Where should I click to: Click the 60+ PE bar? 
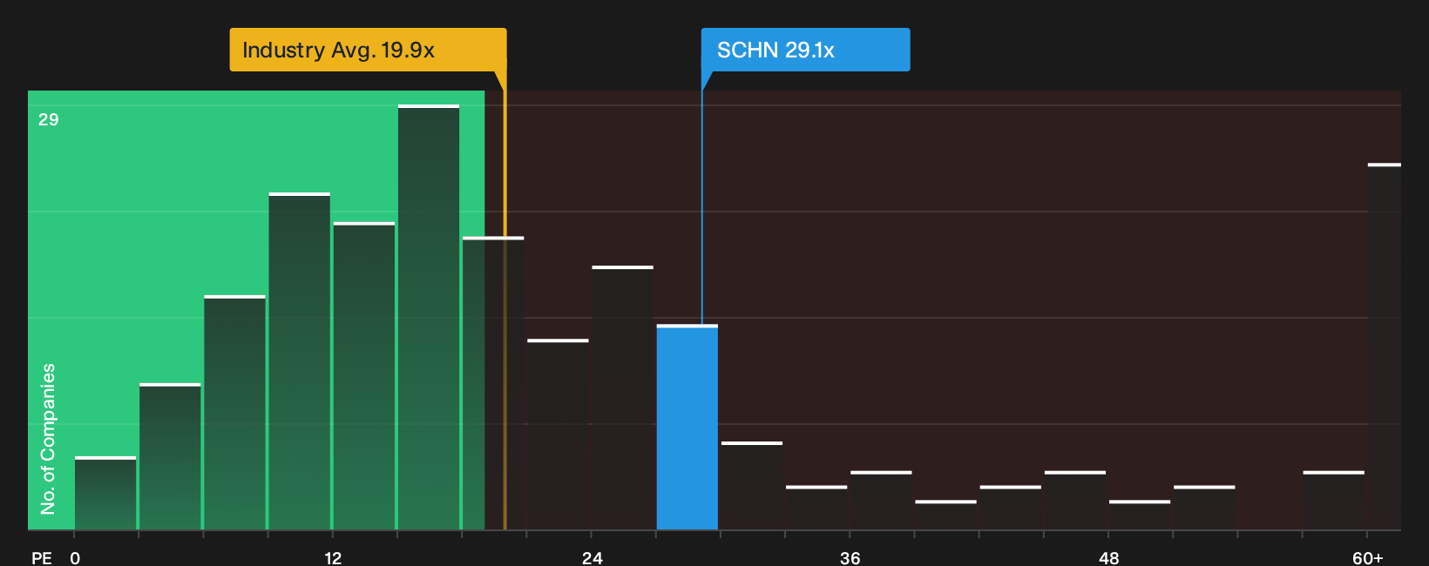point(1385,347)
